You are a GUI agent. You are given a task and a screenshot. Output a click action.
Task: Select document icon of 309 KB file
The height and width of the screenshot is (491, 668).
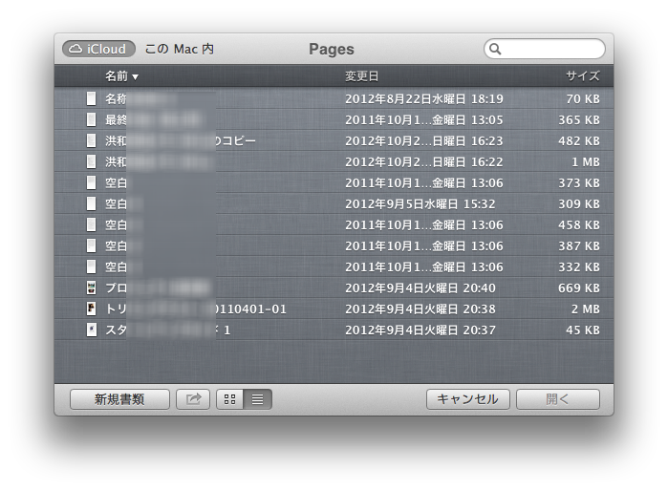pos(91,204)
